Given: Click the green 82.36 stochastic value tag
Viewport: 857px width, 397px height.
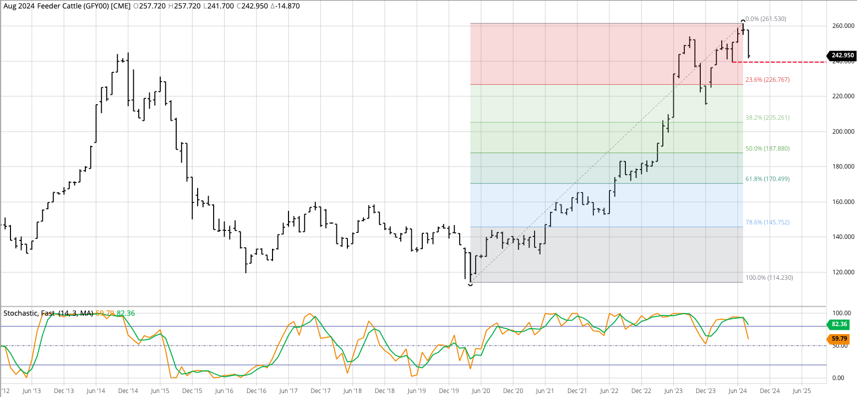Looking at the screenshot, I should (839, 324).
